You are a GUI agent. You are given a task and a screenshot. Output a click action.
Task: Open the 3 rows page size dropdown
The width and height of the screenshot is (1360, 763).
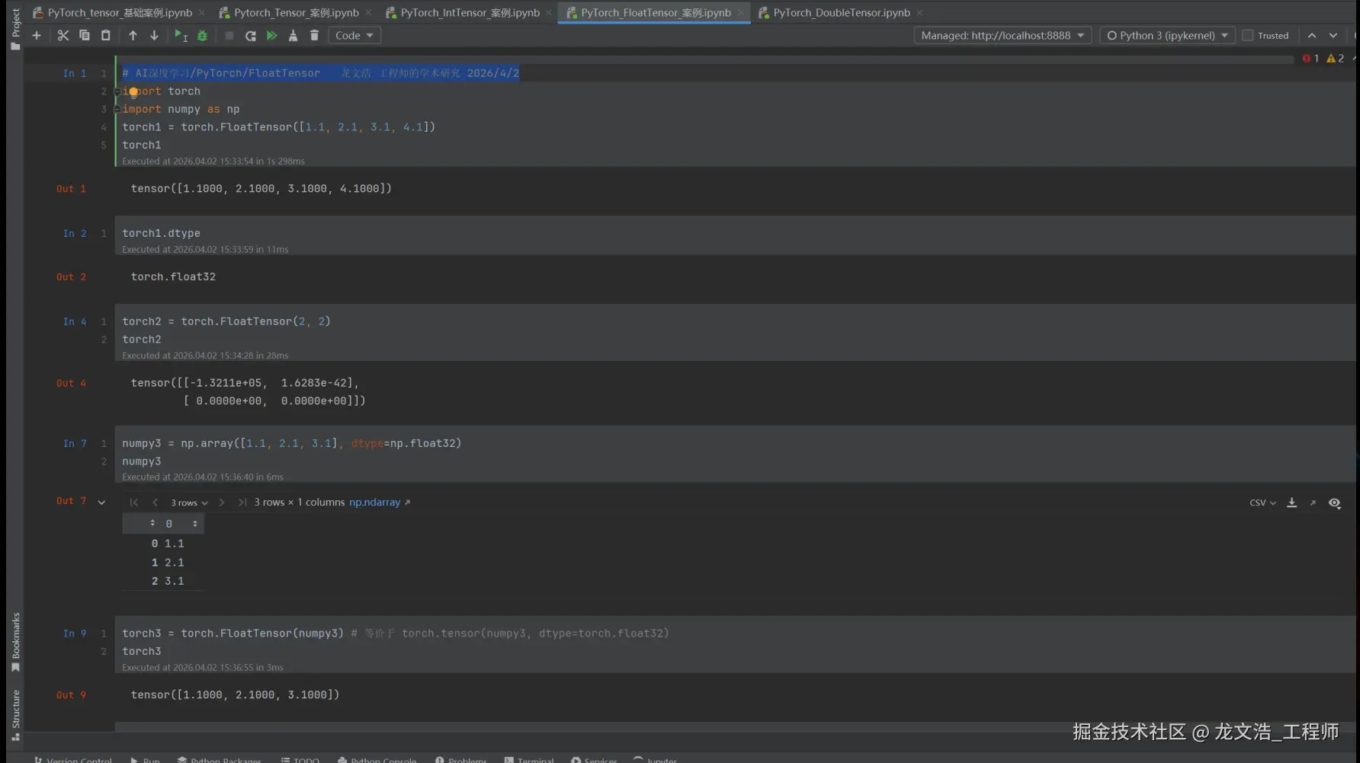[x=189, y=503]
